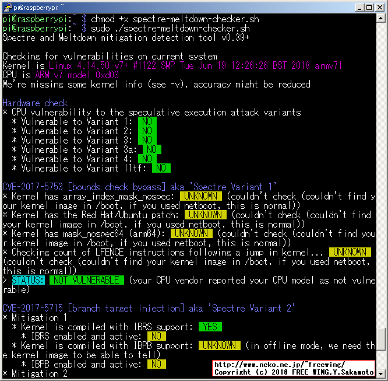Viewport: 388px width, 381px height.
Task: Click the 'Hardware check' heading
Action: click(35, 103)
